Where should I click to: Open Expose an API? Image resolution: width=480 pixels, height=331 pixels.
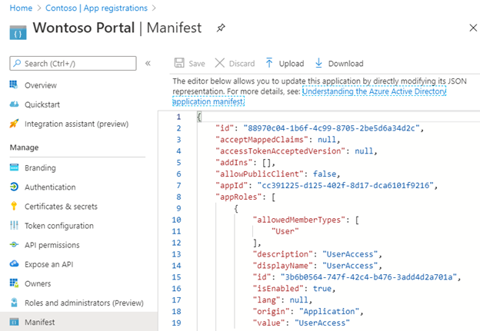click(49, 264)
